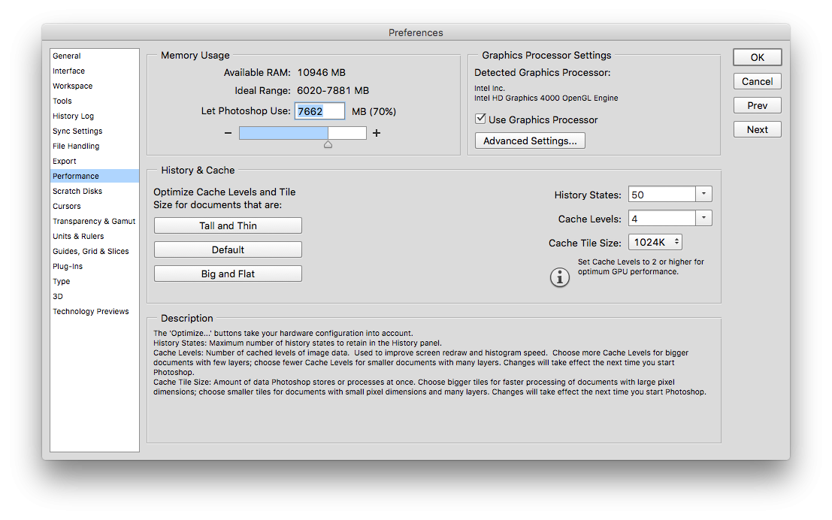Screen dimensions: 832x520
Task: Open the History States dropdown arrow
Action: [703, 194]
